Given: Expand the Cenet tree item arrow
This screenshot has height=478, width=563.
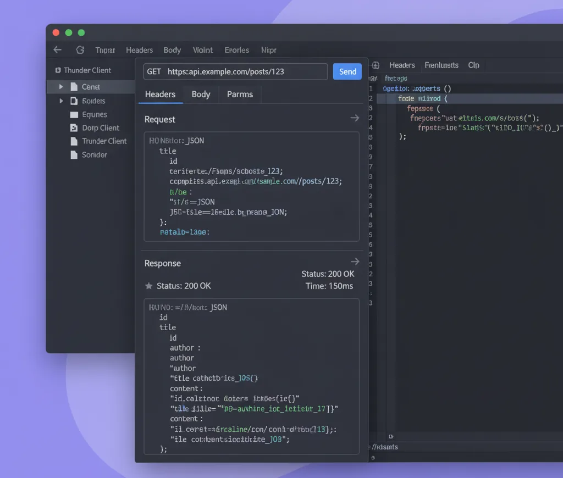Looking at the screenshot, I should tap(61, 87).
